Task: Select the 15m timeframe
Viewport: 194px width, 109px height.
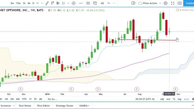Action: [x=18, y=3]
